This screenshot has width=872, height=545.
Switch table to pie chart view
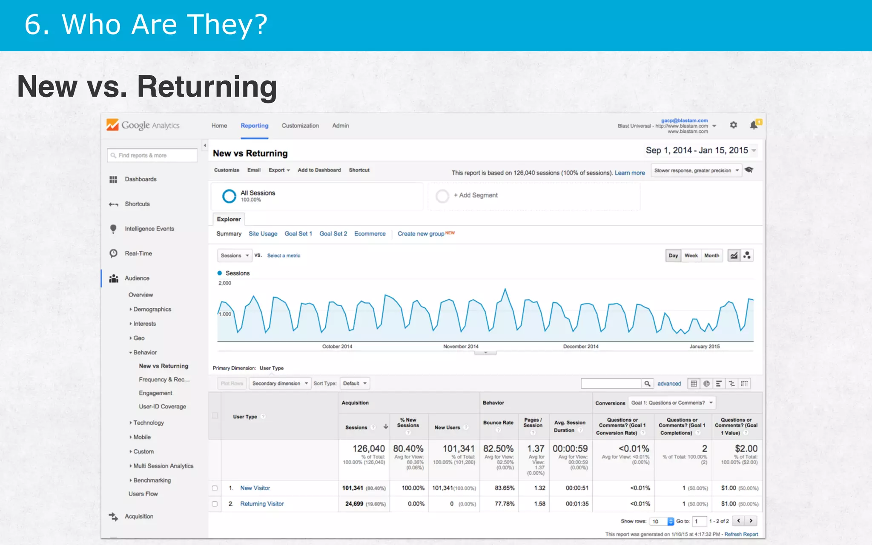tap(706, 384)
